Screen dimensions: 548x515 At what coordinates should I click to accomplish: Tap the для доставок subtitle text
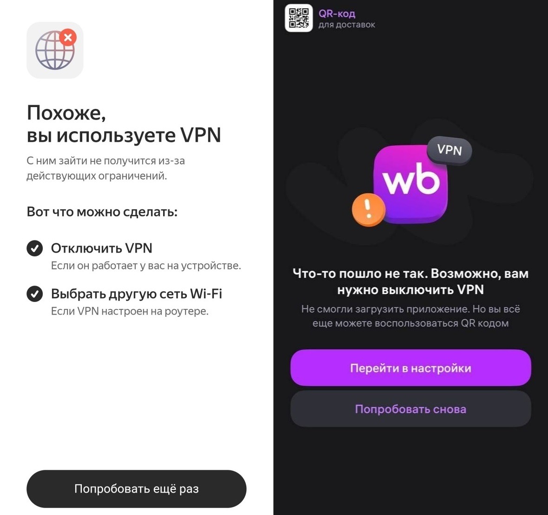(x=347, y=25)
